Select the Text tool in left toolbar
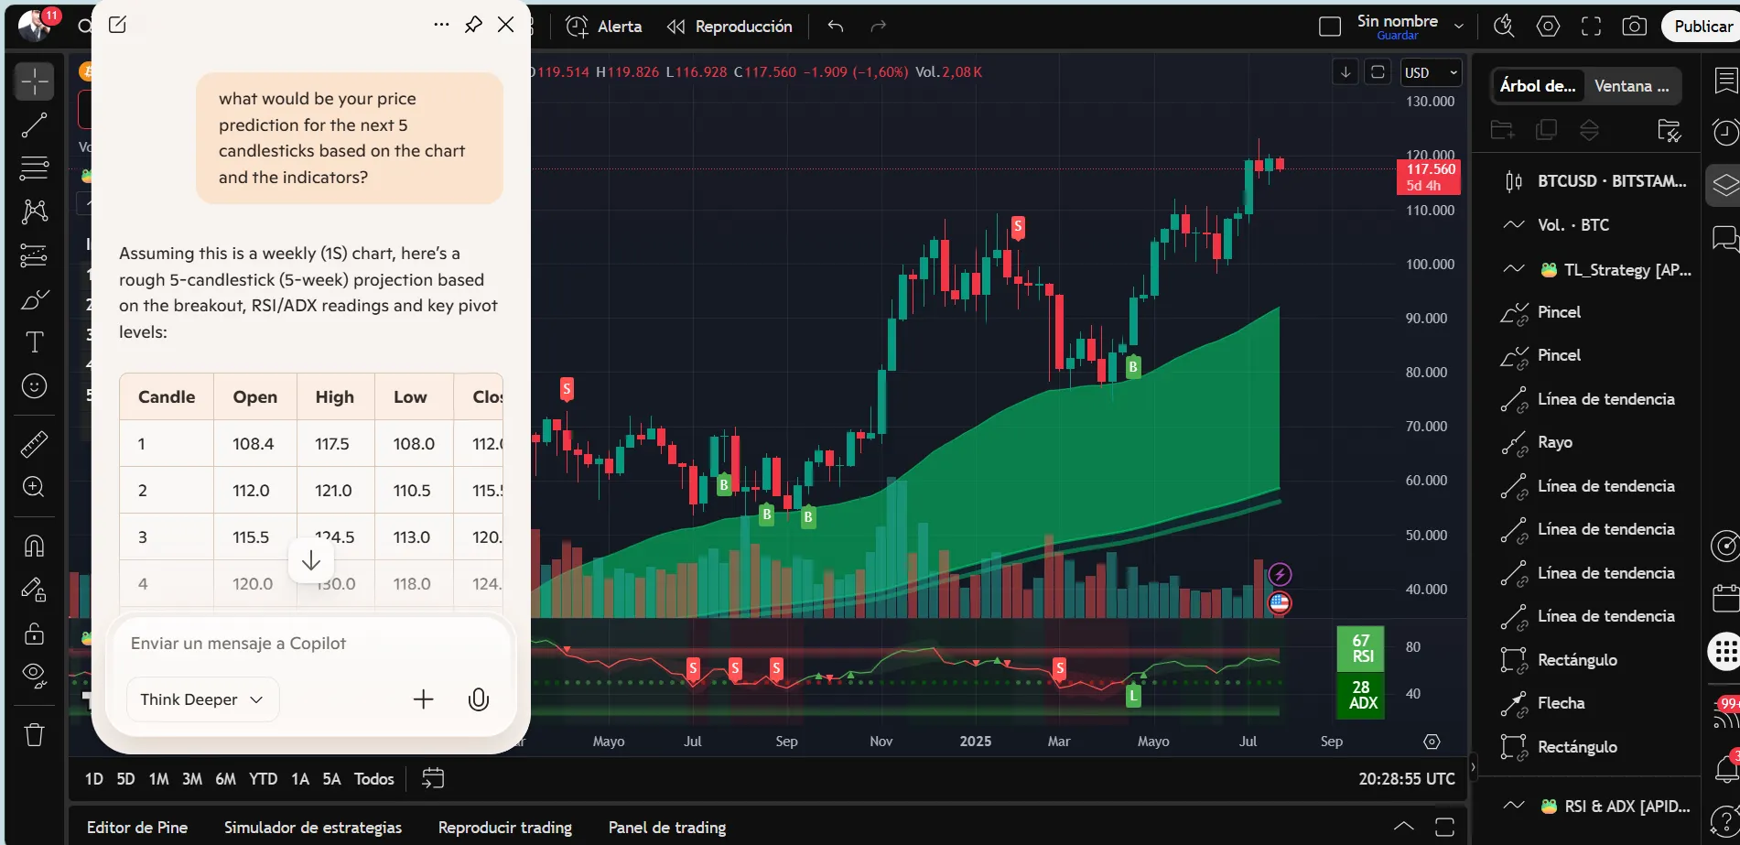 (x=34, y=342)
